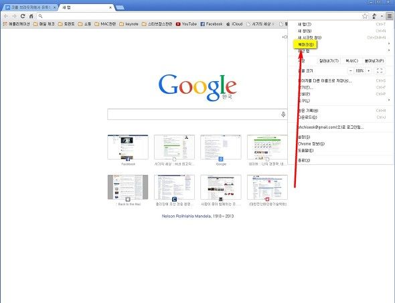
Task: Open 다운로드(D) downloads from the menu
Action: coord(341,117)
